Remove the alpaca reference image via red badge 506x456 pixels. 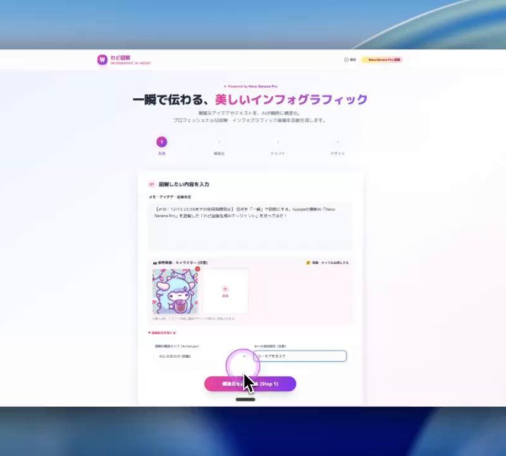click(x=197, y=269)
